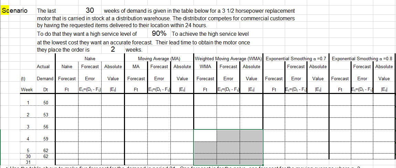Select the Naïve forecast Ft cell for week 1

[67, 100]
